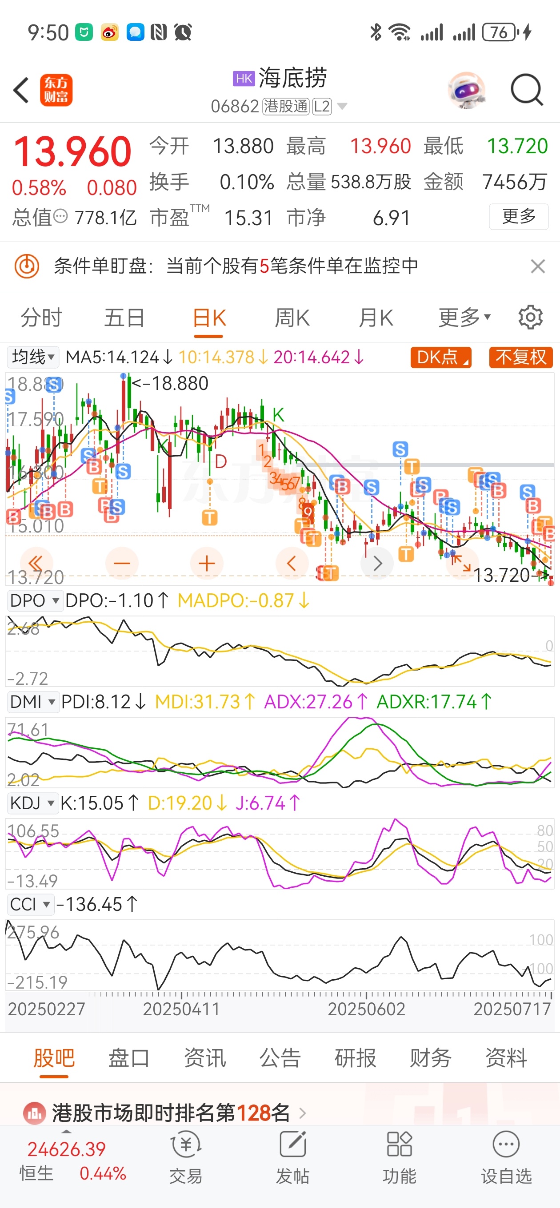
Task: Switch to 财务 tab
Action: pyautogui.click(x=430, y=1058)
